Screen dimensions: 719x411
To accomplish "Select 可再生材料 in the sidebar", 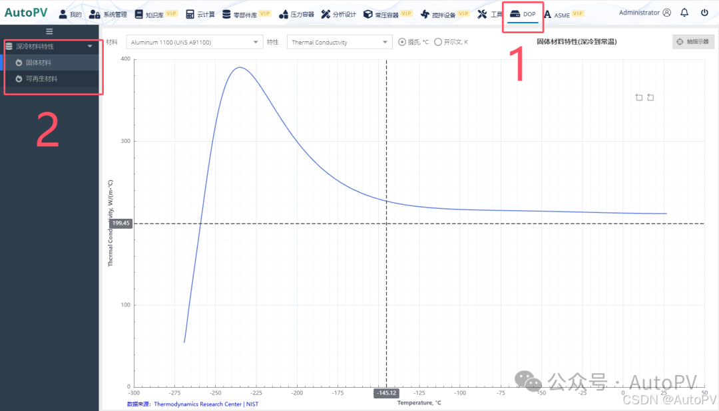I will pos(49,79).
